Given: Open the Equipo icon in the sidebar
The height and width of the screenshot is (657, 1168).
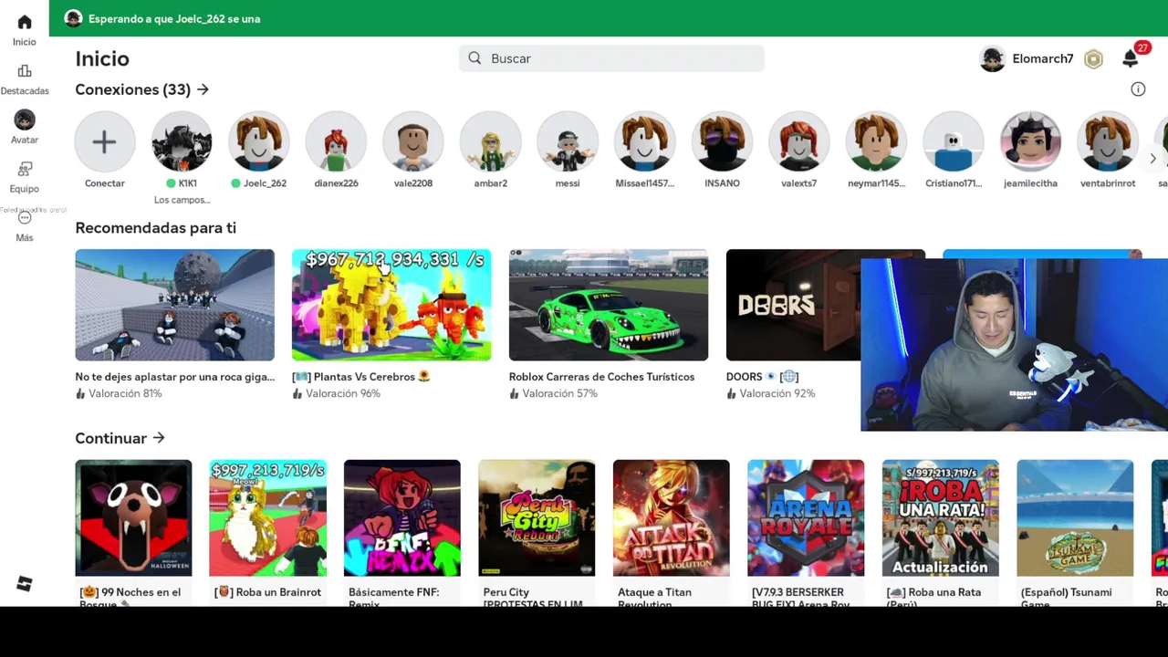Looking at the screenshot, I should point(25,169).
